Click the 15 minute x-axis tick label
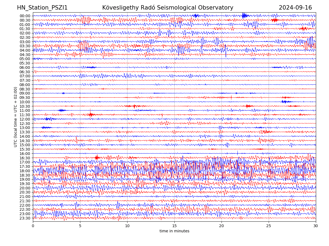Image resolution: width=329 pixels, height=246 pixels. 174,226
